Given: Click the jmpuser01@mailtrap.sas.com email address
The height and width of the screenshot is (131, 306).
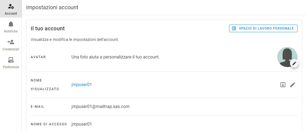Looking at the screenshot, I should (x=100, y=106).
